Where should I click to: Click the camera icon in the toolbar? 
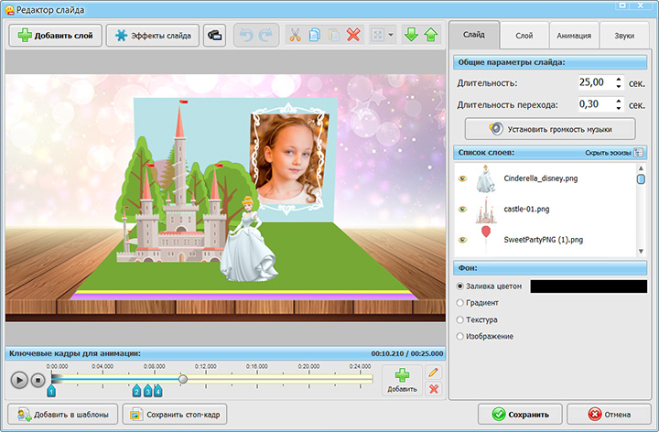214,36
